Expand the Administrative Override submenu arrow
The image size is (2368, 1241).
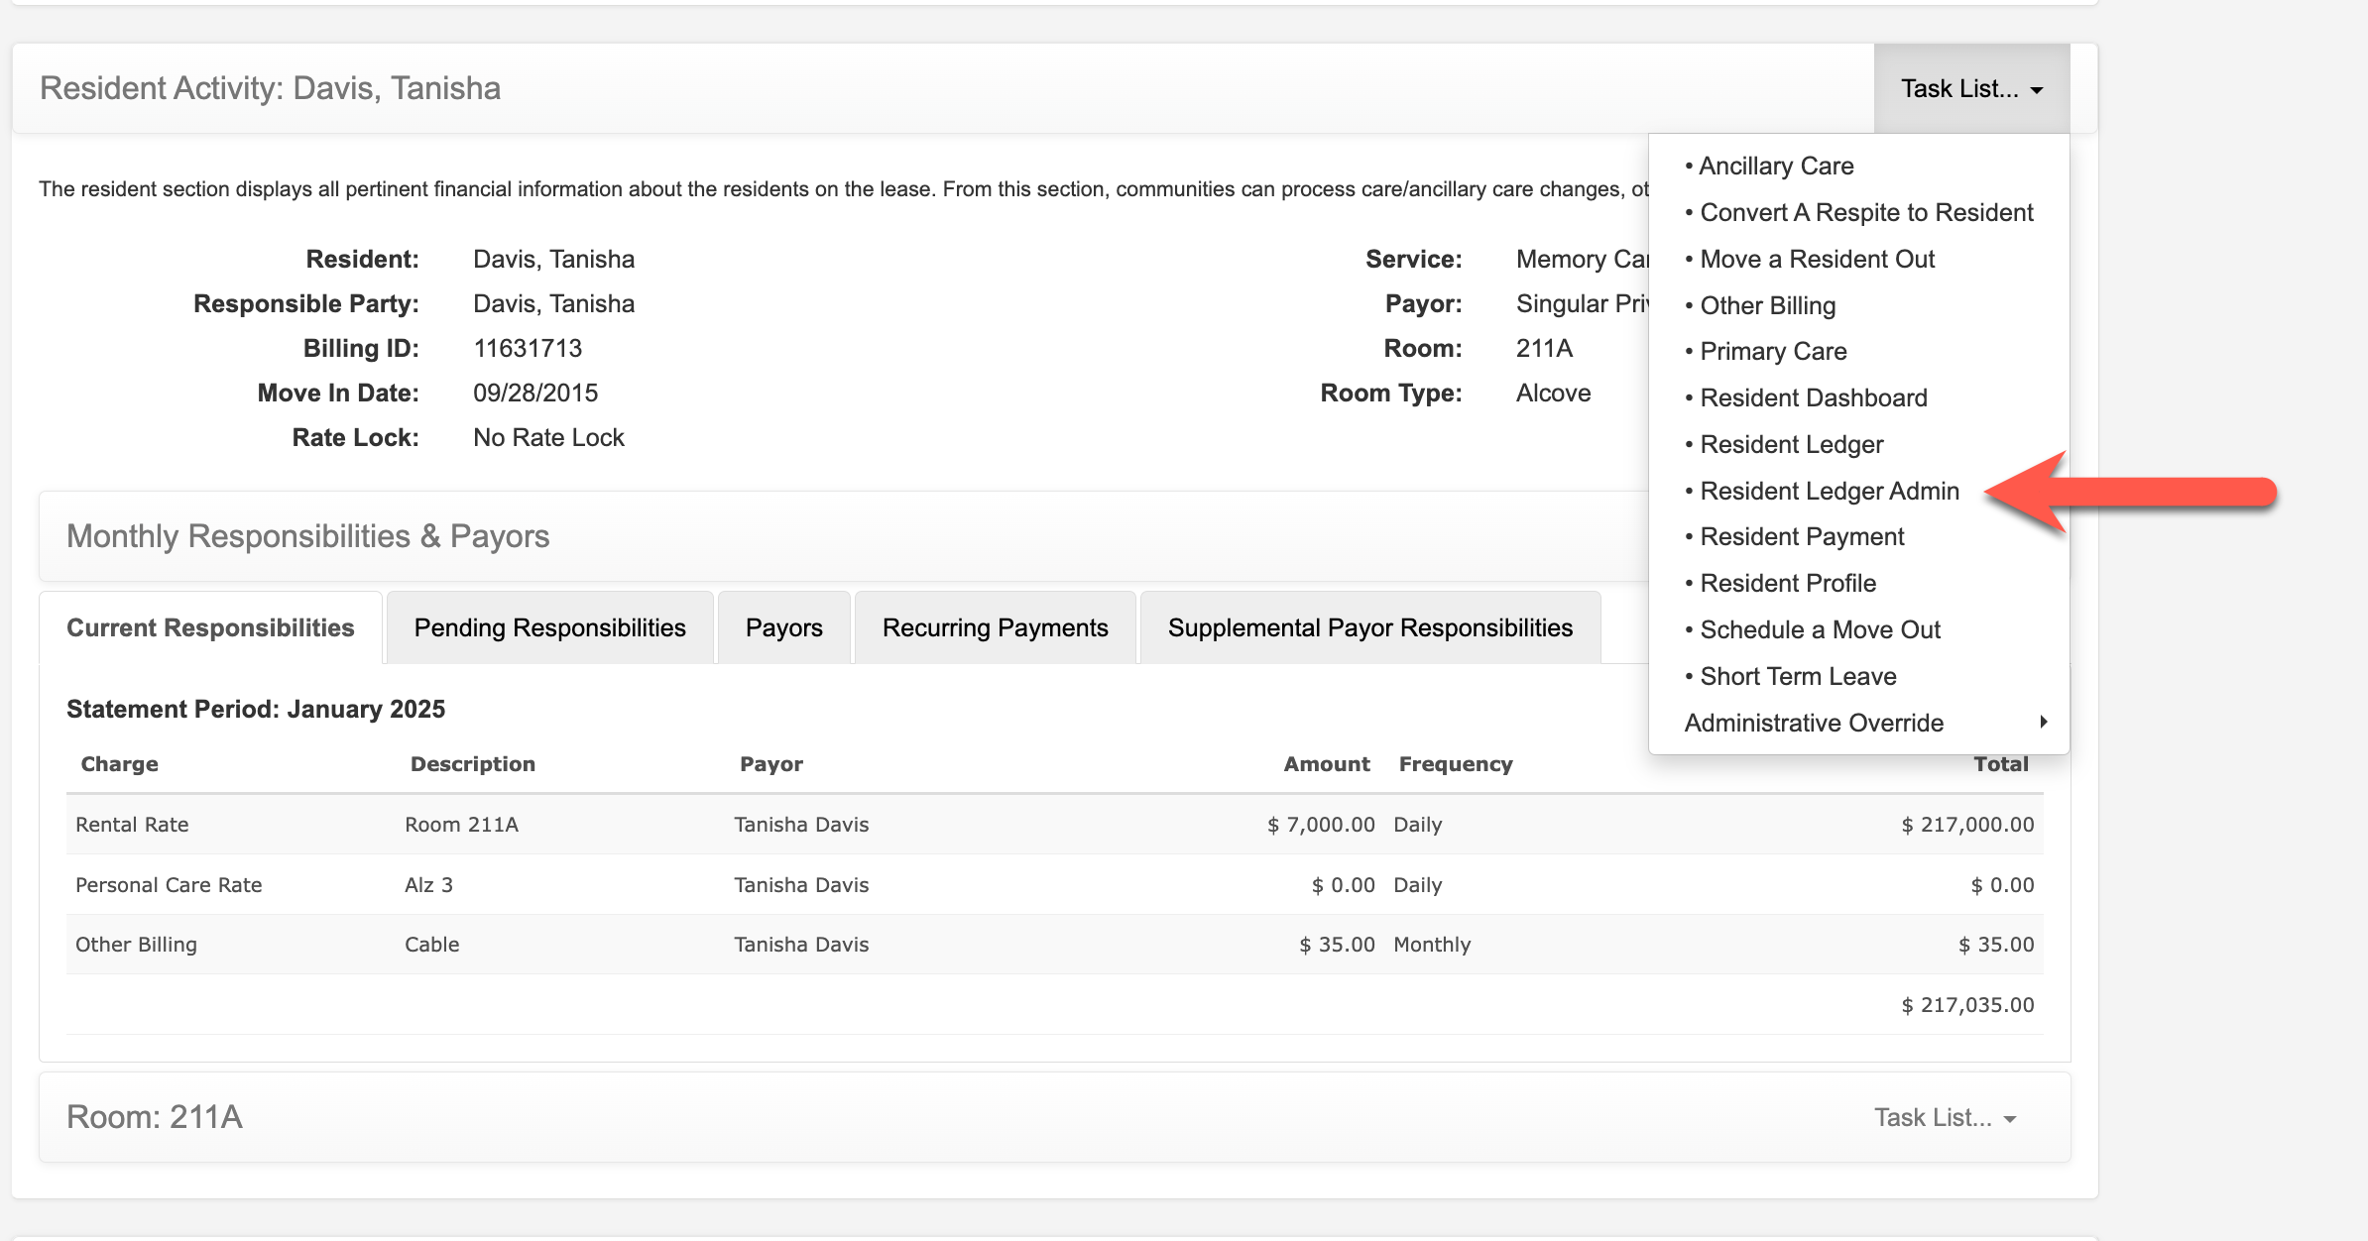click(x=2043, y=723)
